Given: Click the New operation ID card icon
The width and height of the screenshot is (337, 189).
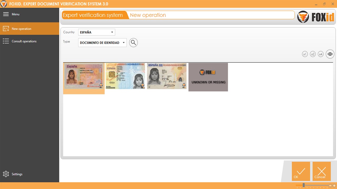Looking at the screenshot, I should click(x=6, y=29).
